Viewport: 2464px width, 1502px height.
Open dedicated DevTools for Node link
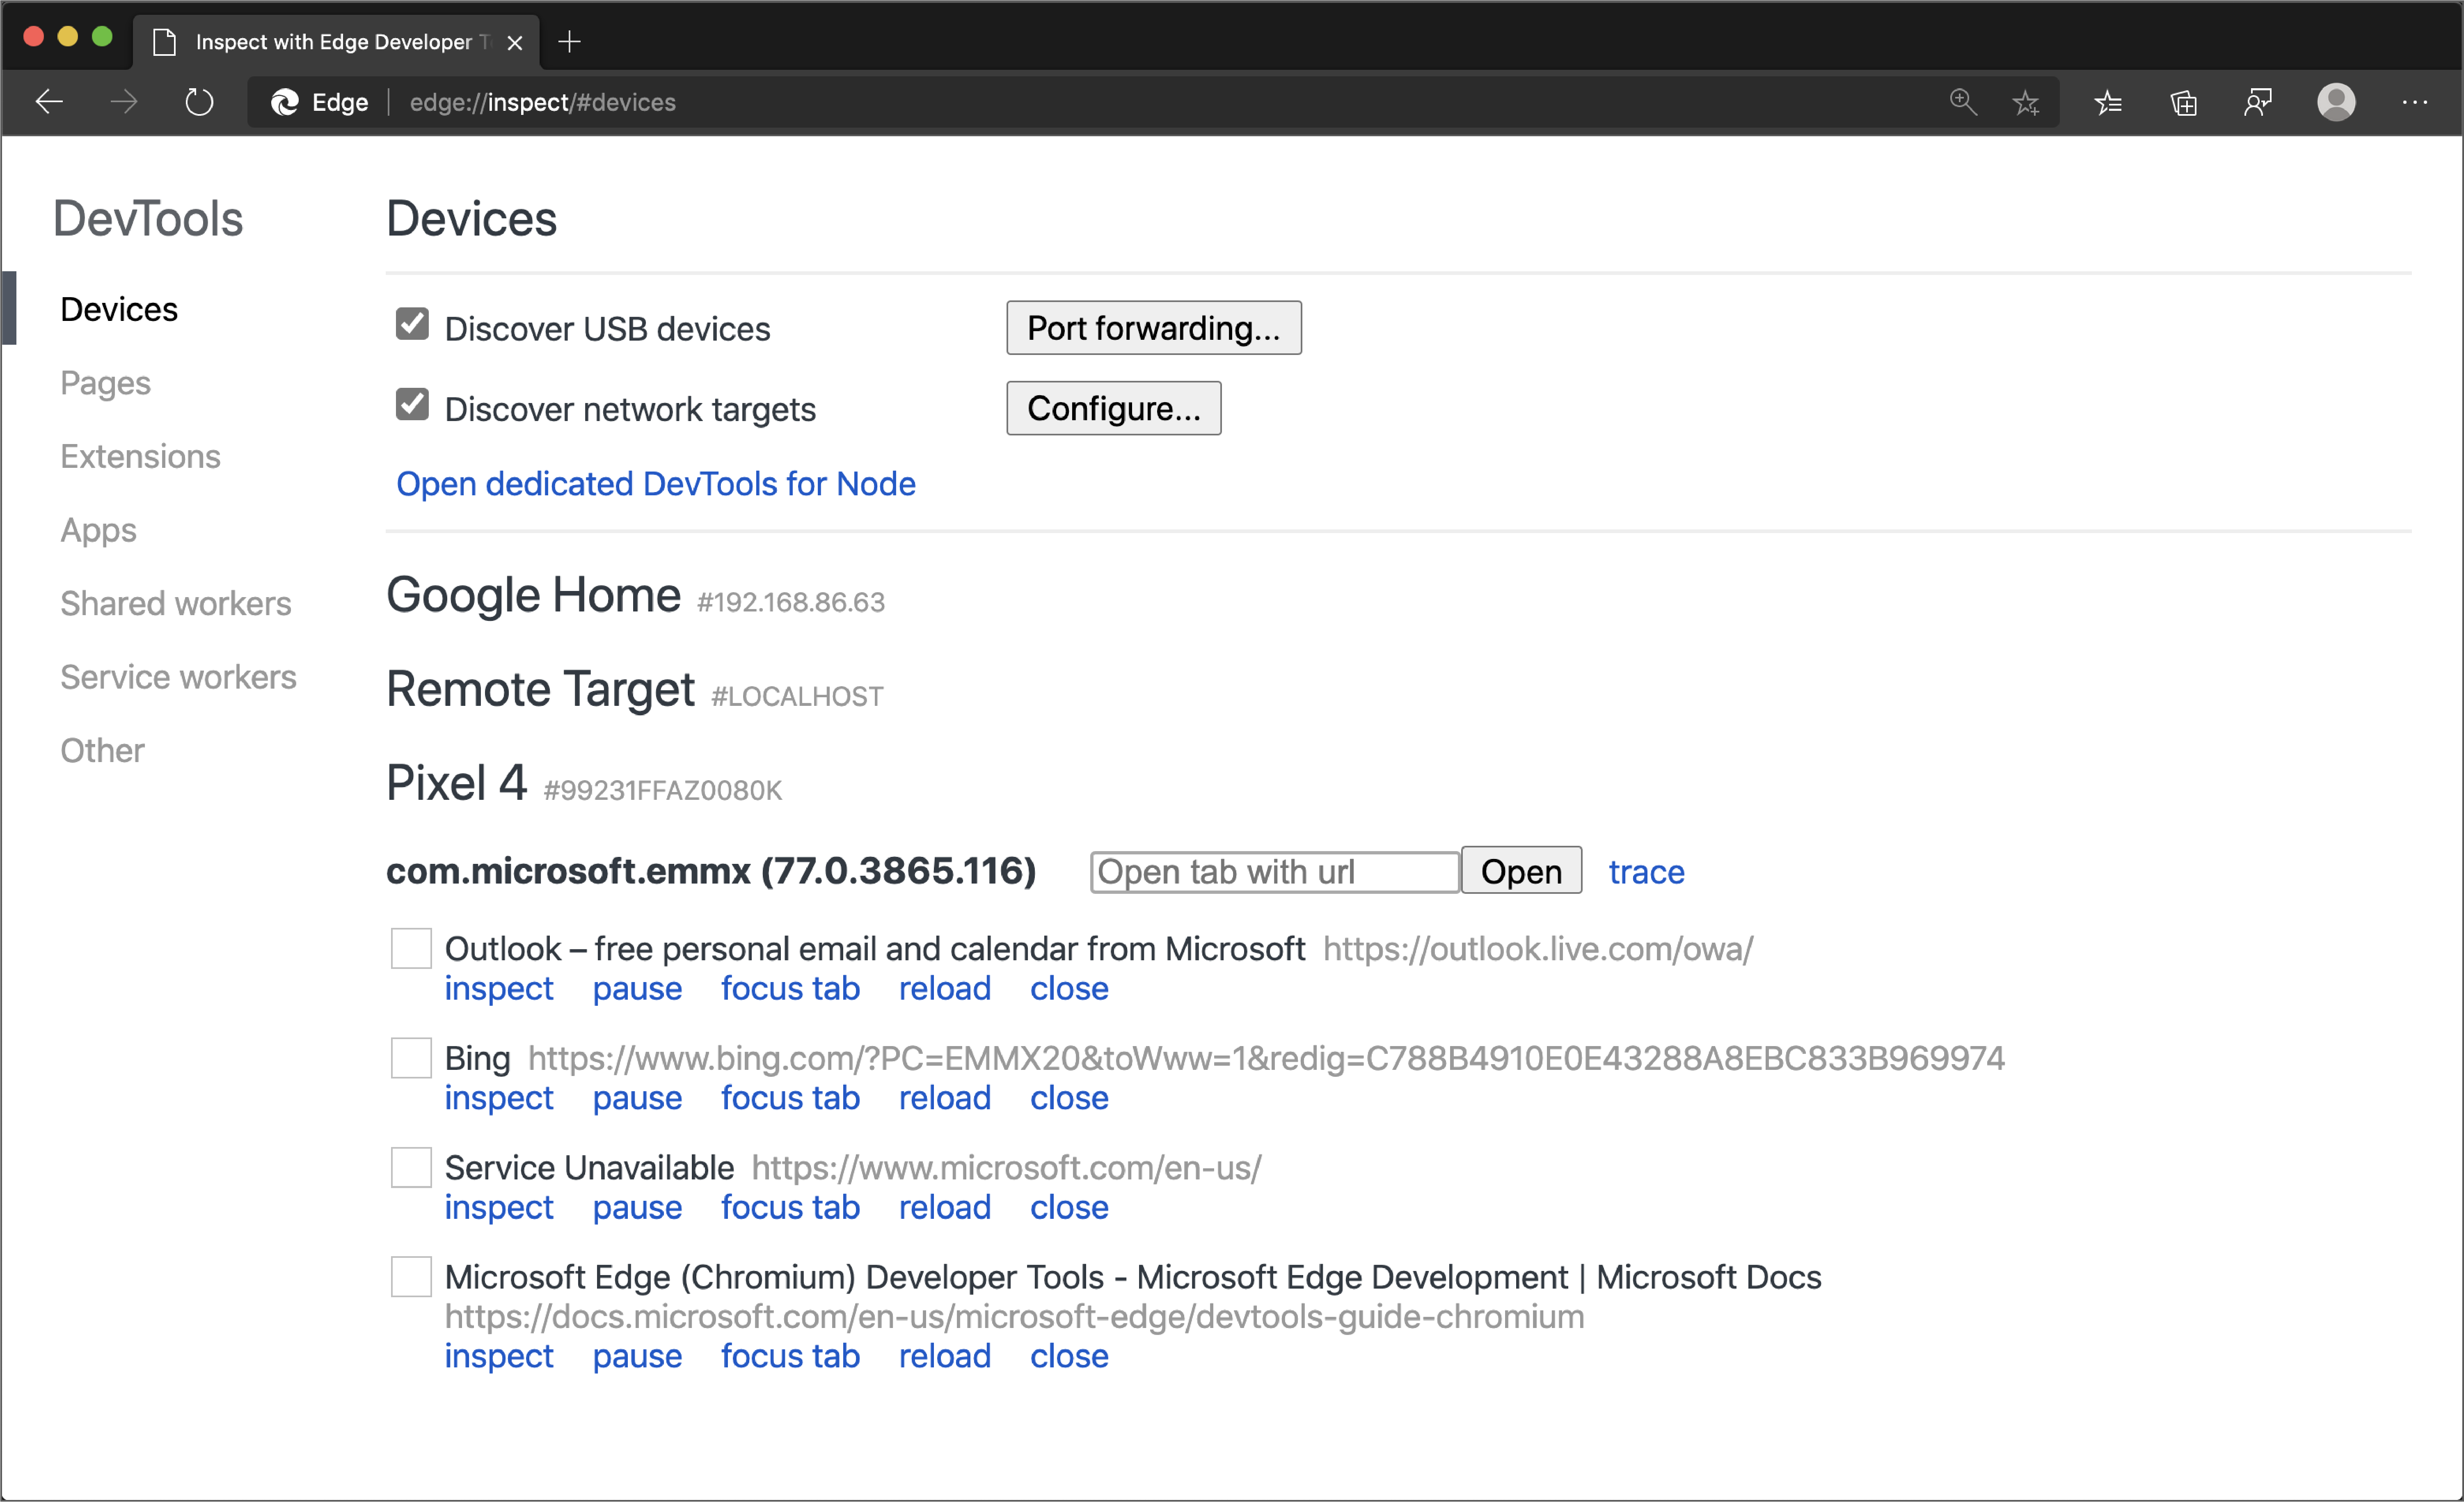(x=655, y=483)
